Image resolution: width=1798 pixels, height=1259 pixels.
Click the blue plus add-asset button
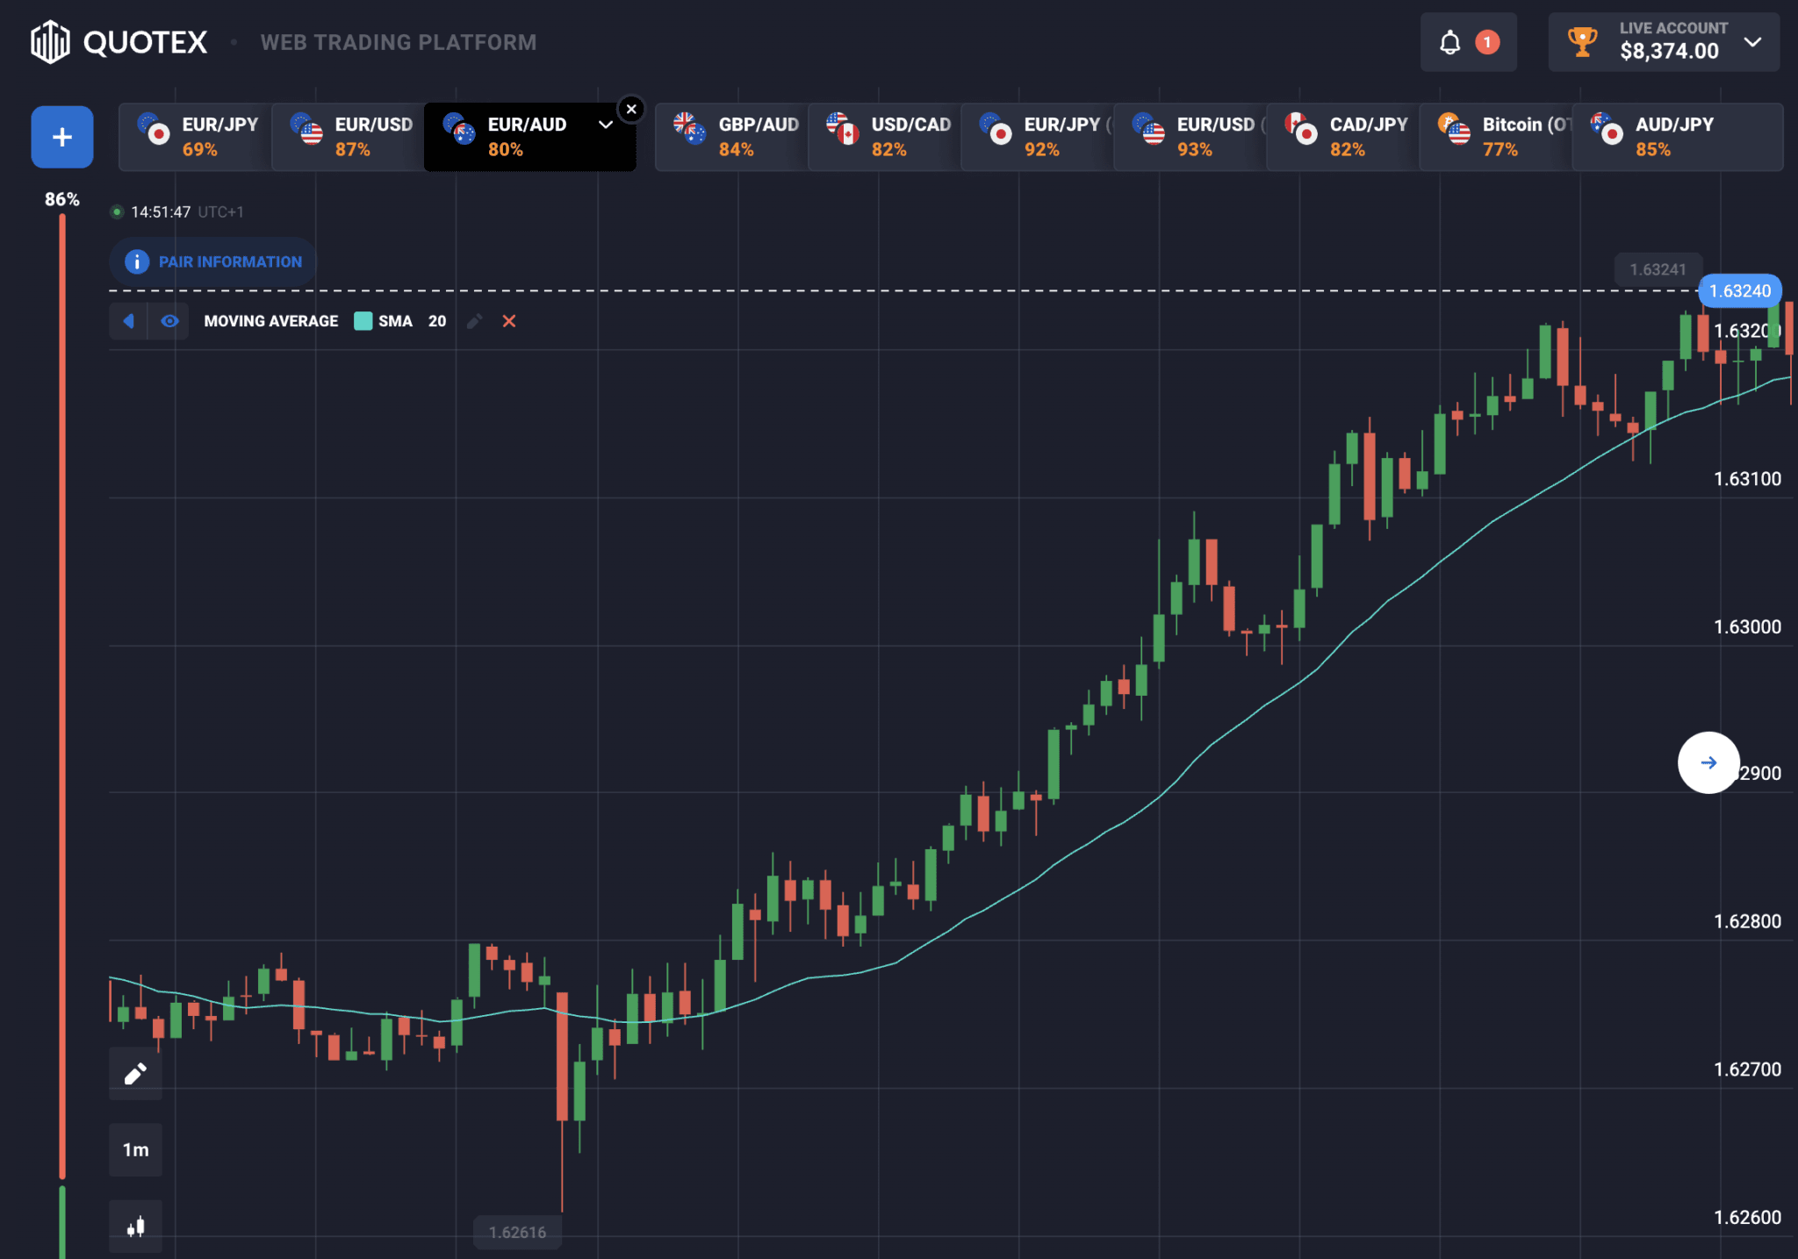tap(62, 137)
